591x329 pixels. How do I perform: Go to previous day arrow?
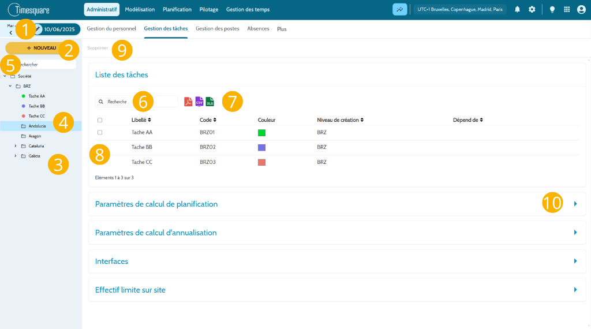10,33
